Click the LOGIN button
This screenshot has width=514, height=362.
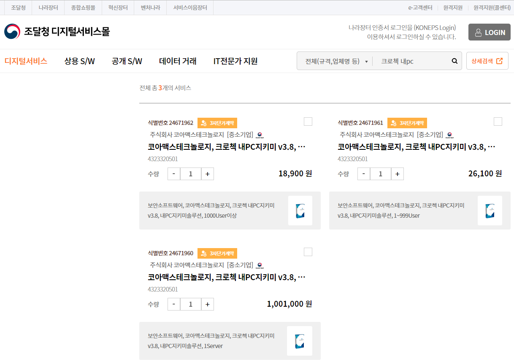coord(490,32)
